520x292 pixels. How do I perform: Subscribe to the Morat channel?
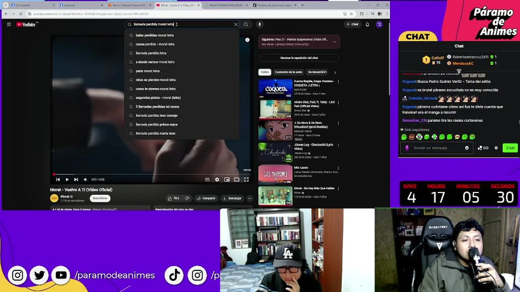[100, 198]
